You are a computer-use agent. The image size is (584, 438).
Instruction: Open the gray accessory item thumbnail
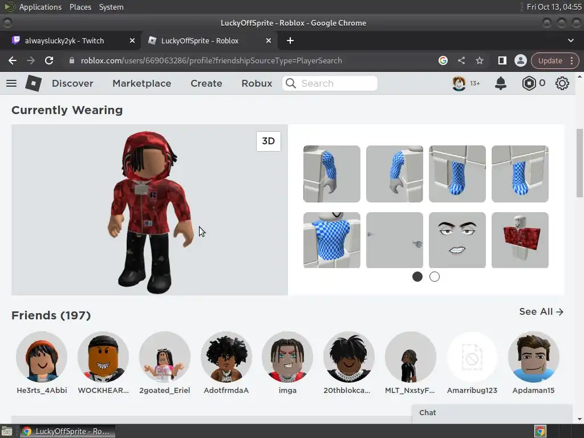395,240
